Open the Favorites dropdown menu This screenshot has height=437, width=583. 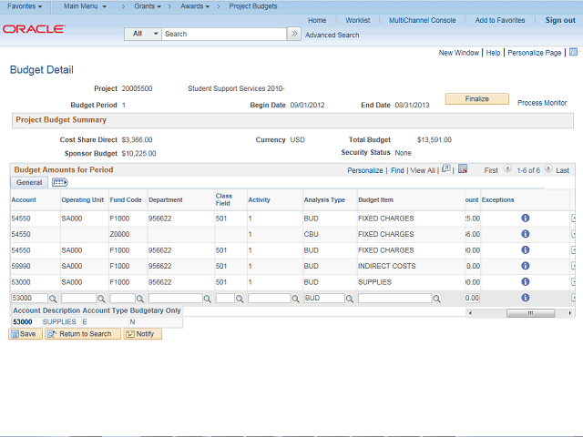pos(25,6)
